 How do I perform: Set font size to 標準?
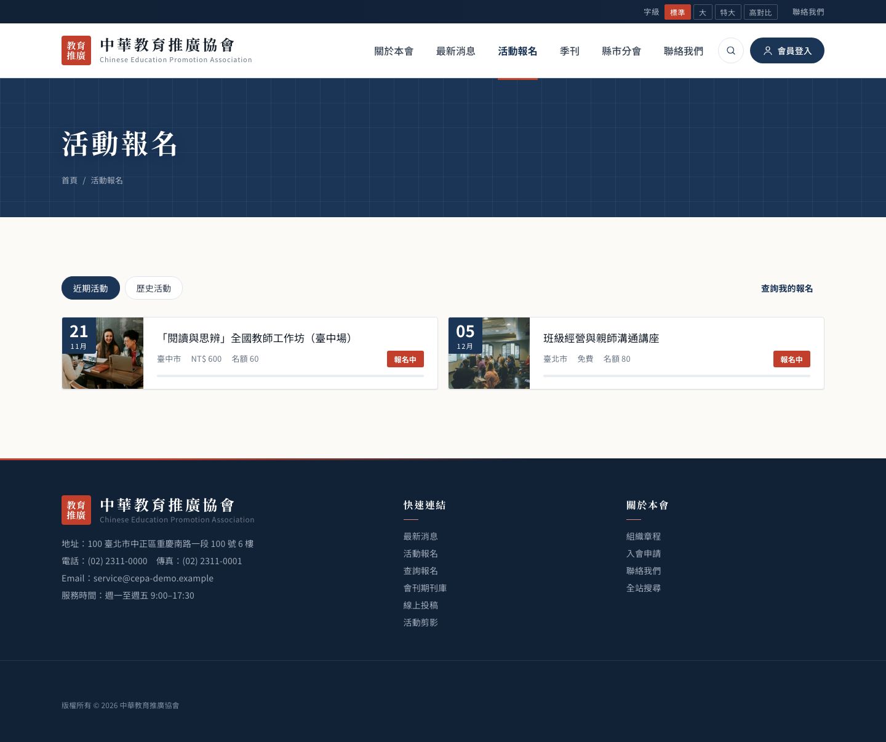(677, 12)
